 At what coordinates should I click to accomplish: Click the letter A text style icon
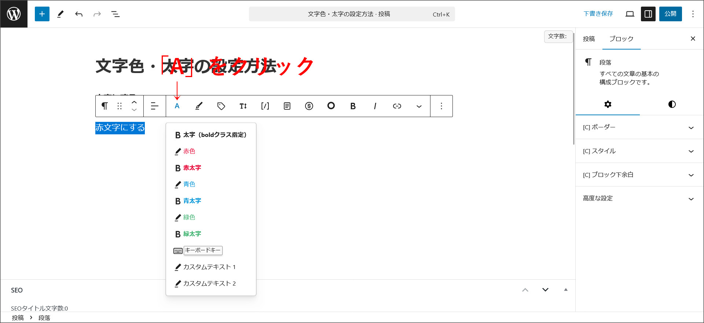177,106
